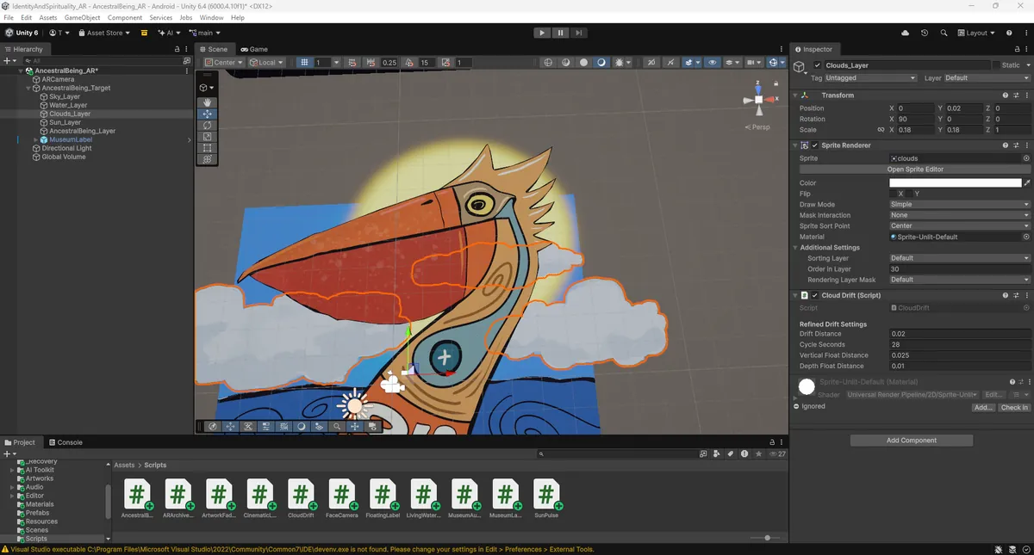Toggle the grid visibility icon
The width and height of the screenshot is (1034, 555).
304,63
